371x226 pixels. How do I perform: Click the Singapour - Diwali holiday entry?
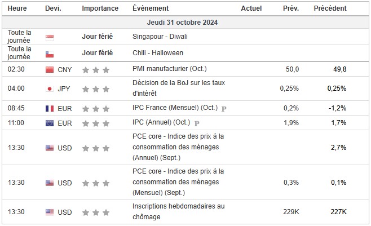[160, 37]
